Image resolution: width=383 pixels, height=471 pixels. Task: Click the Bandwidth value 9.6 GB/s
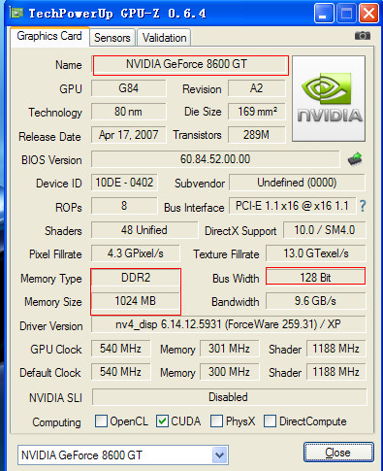(316, 301)
